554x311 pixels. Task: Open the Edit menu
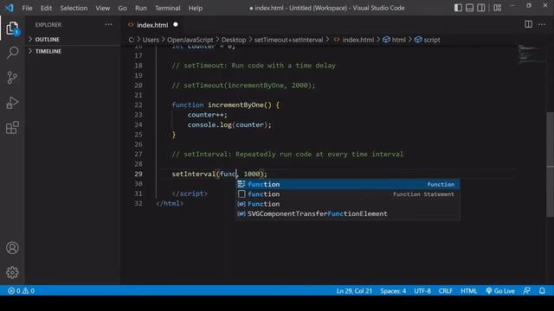pyautogui.click(x=46, y=8)
